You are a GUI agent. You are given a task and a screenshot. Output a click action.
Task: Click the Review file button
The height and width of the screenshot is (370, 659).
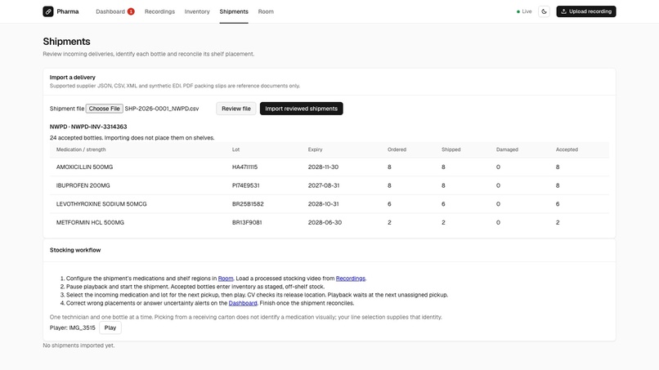tap(236, 109)
